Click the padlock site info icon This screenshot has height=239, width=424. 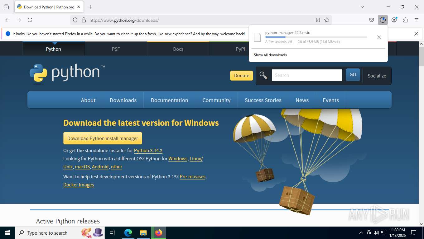click(x=84, y=20)
